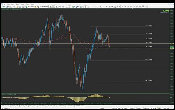Select the trendline drawing tool

click(98, 7)
